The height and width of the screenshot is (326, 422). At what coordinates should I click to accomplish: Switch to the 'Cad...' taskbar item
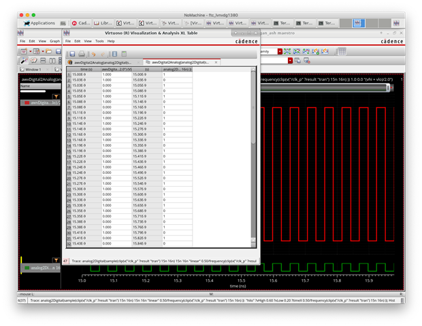81,23
